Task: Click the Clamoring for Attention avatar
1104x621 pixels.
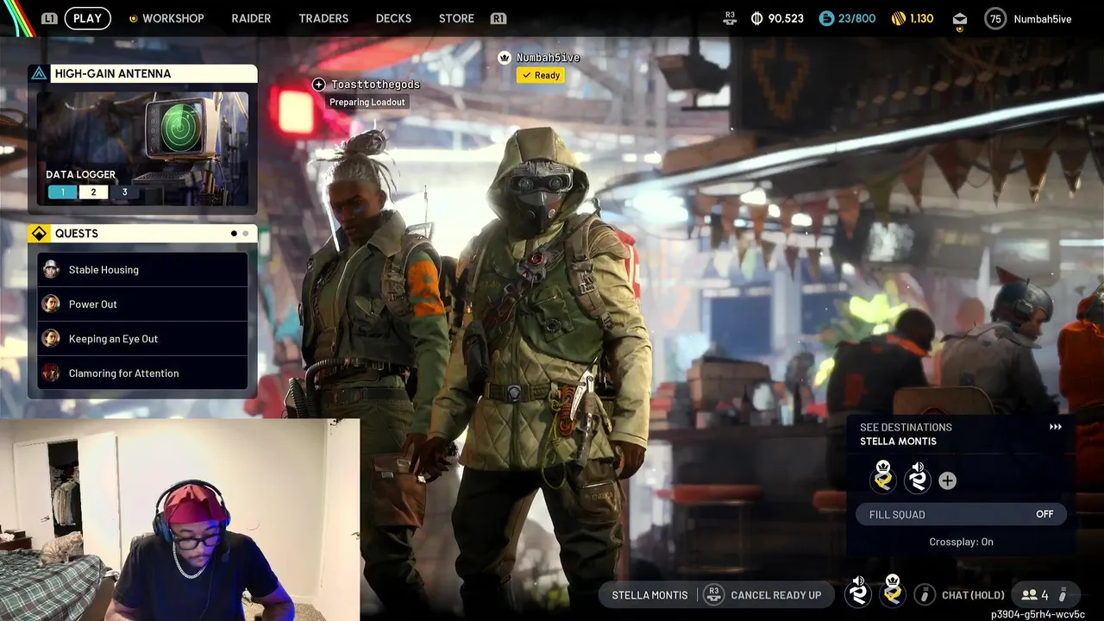Action: click(x=51, y=373)
